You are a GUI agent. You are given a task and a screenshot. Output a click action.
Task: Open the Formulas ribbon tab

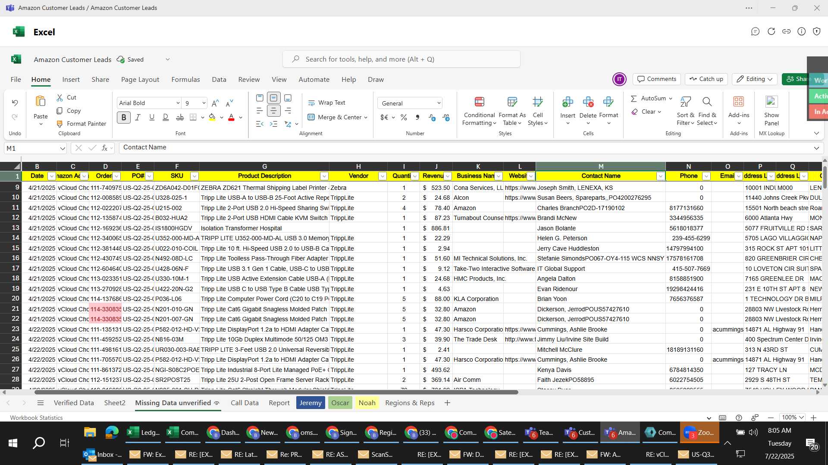(x=185, y=80)
